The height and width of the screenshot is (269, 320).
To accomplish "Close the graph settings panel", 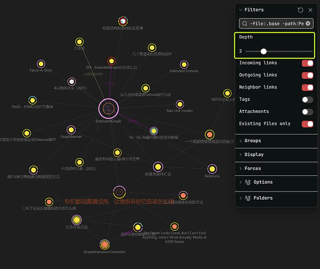I will (310, 10).
